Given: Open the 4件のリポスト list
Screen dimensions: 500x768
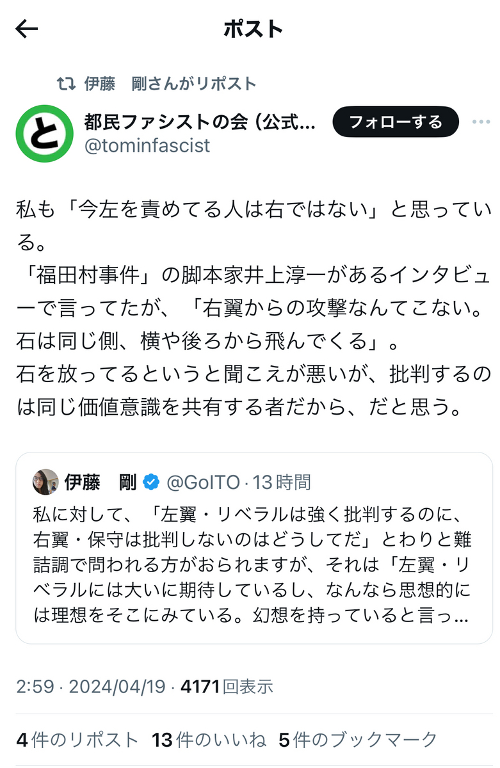Looking at the screenshot, I should [x=77, y=740].
